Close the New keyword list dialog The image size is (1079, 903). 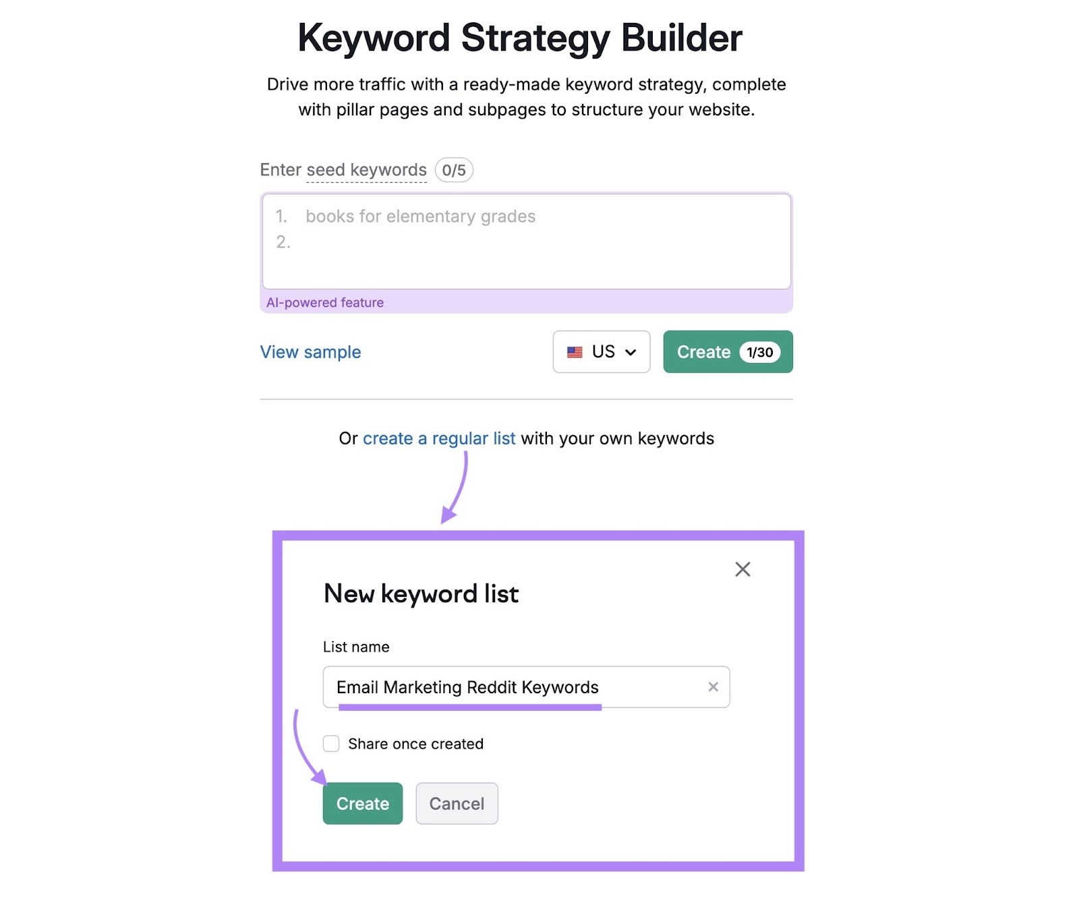(742, 569)
